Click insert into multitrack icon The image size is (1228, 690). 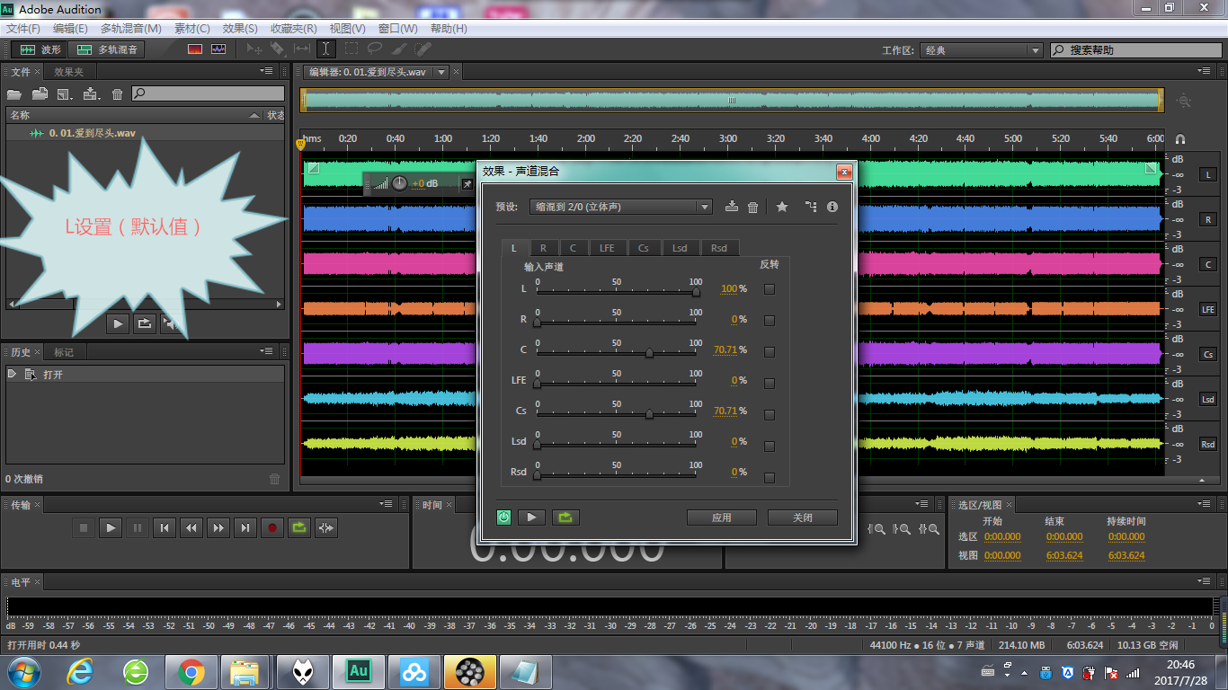pos(91,93)
